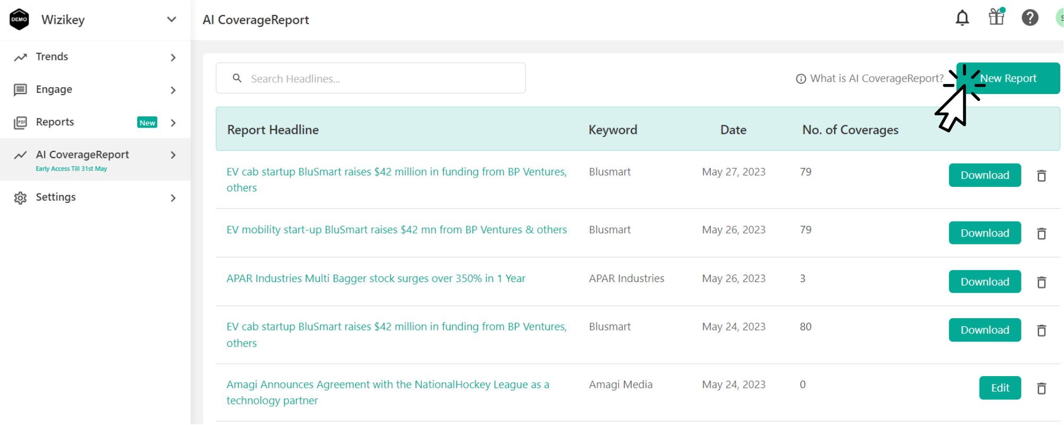Click the Trends line chart icon

20,57
